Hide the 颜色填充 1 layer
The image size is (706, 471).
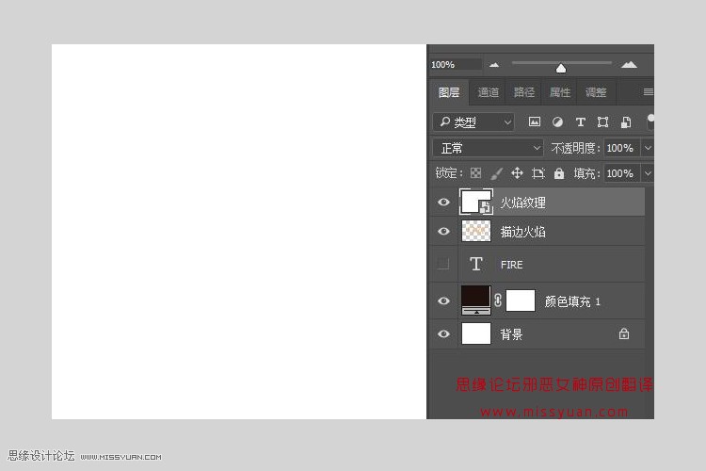pyautogui.click(x=443, y=300)
